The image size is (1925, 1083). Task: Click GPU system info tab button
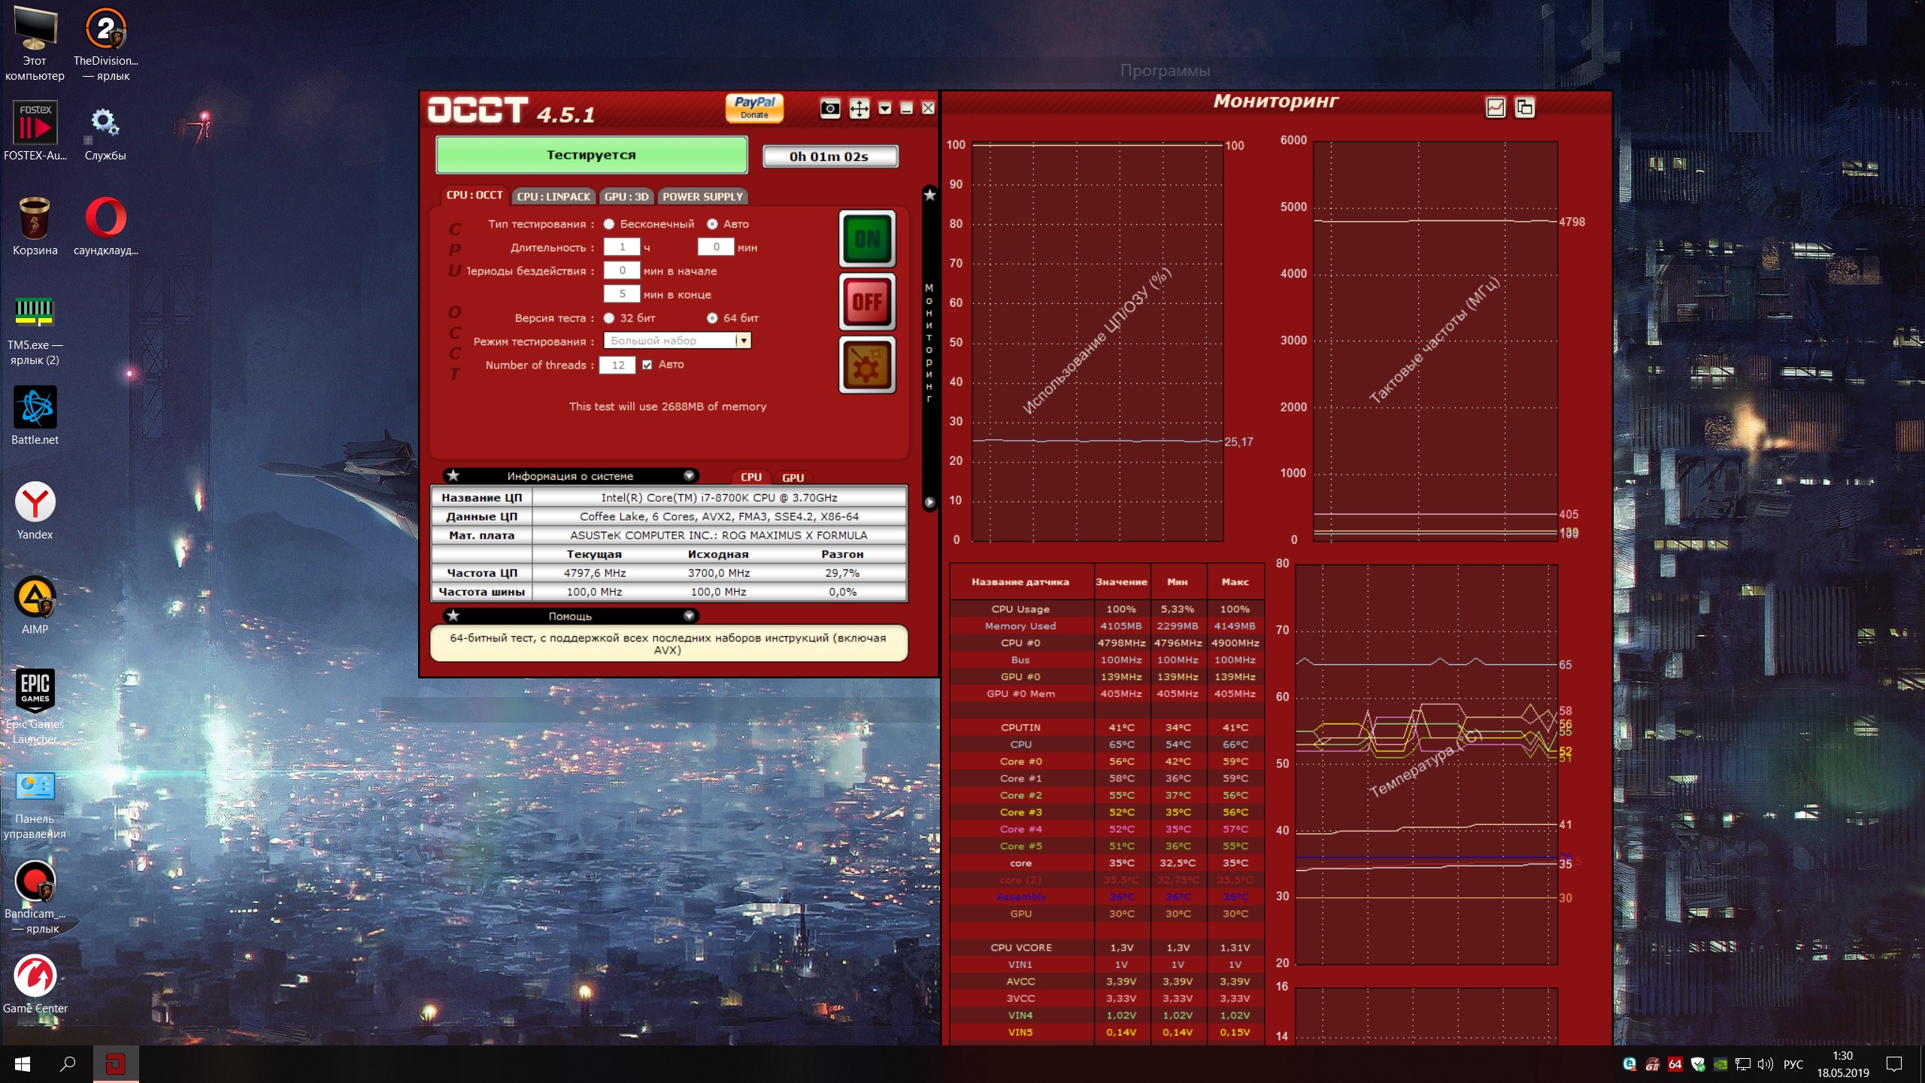[x=793, y=478]
